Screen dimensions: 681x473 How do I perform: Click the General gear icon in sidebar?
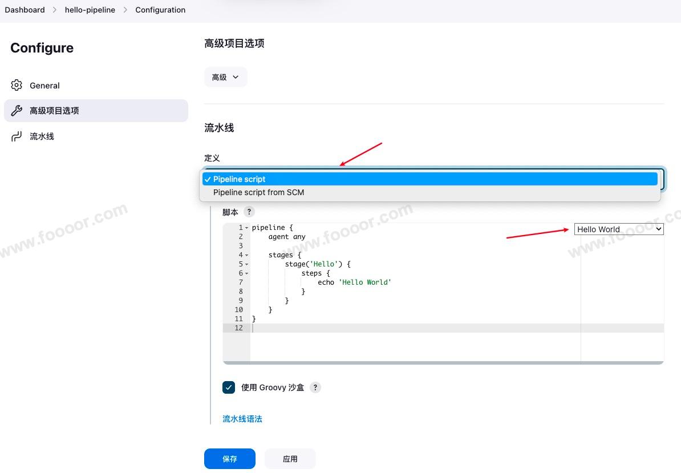point(17,86)
